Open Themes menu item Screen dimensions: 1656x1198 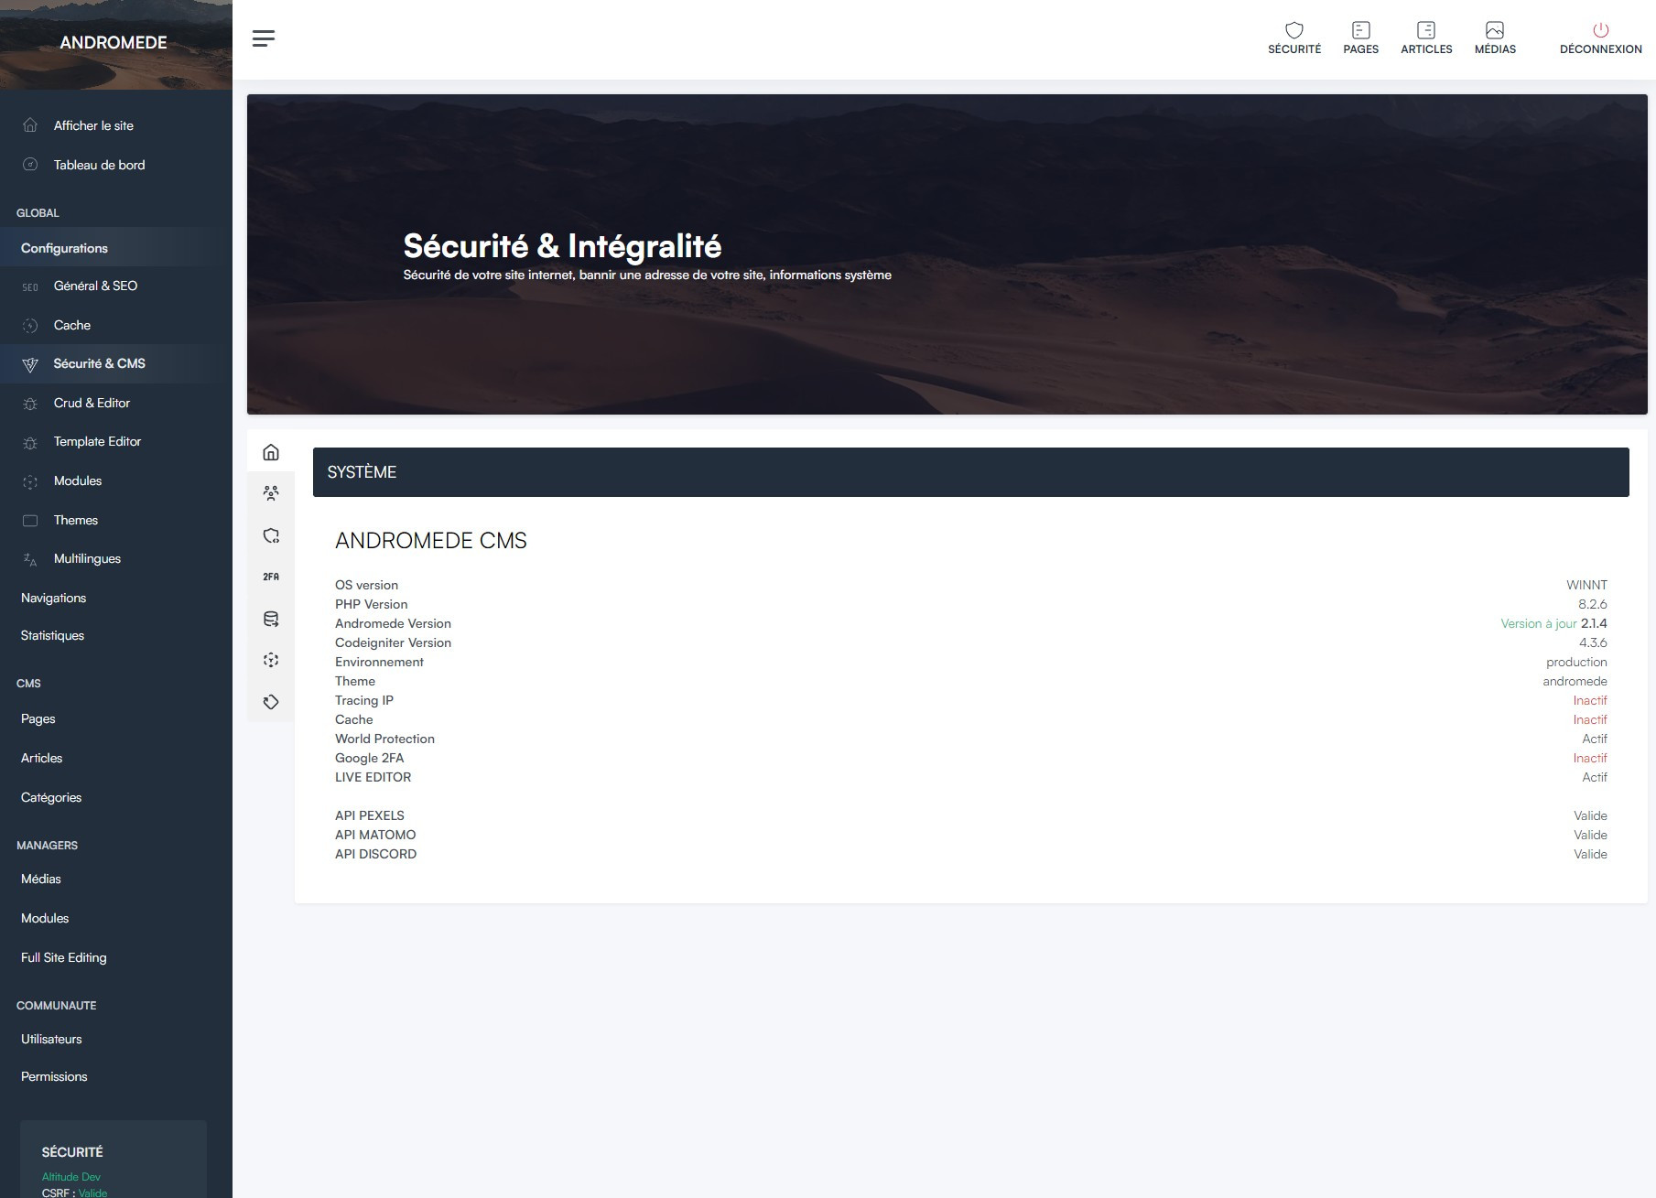tap(76, 520)
